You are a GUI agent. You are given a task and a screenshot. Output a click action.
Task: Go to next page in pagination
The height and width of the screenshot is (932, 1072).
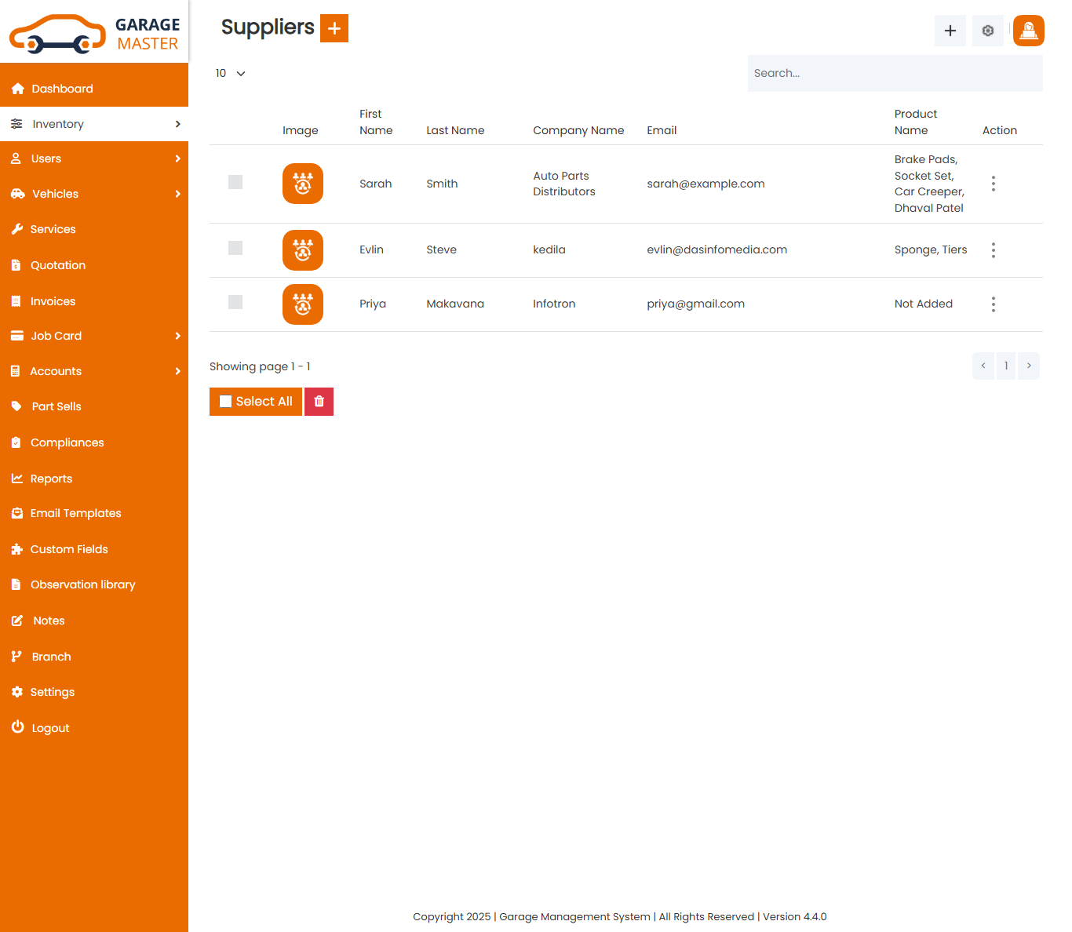pyautogui.click(x=1029, y=366)
